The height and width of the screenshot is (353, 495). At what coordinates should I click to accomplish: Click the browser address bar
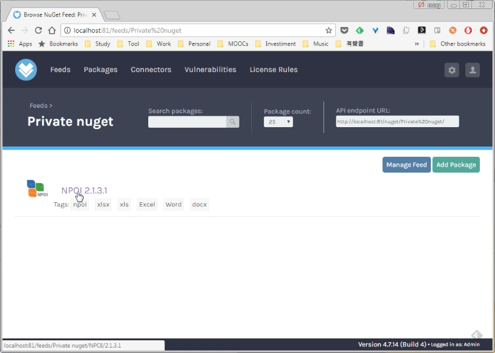click(x=198, y=30)
